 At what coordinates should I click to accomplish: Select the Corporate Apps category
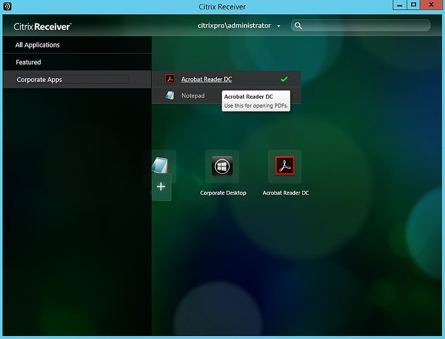(77, 79)
